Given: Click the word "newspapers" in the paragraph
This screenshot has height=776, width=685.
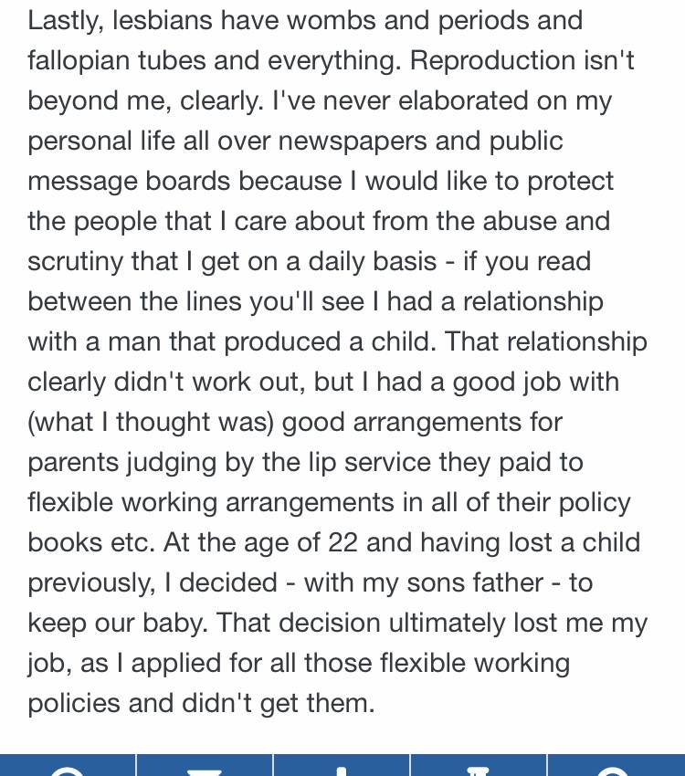Looking at the screenshot, I should (x=353, y=142).
